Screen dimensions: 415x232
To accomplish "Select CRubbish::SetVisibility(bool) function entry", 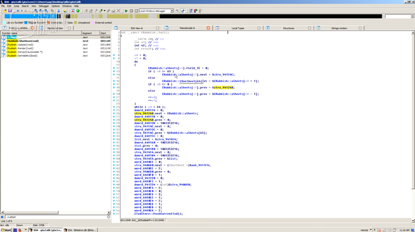I will tap(22, 56).
